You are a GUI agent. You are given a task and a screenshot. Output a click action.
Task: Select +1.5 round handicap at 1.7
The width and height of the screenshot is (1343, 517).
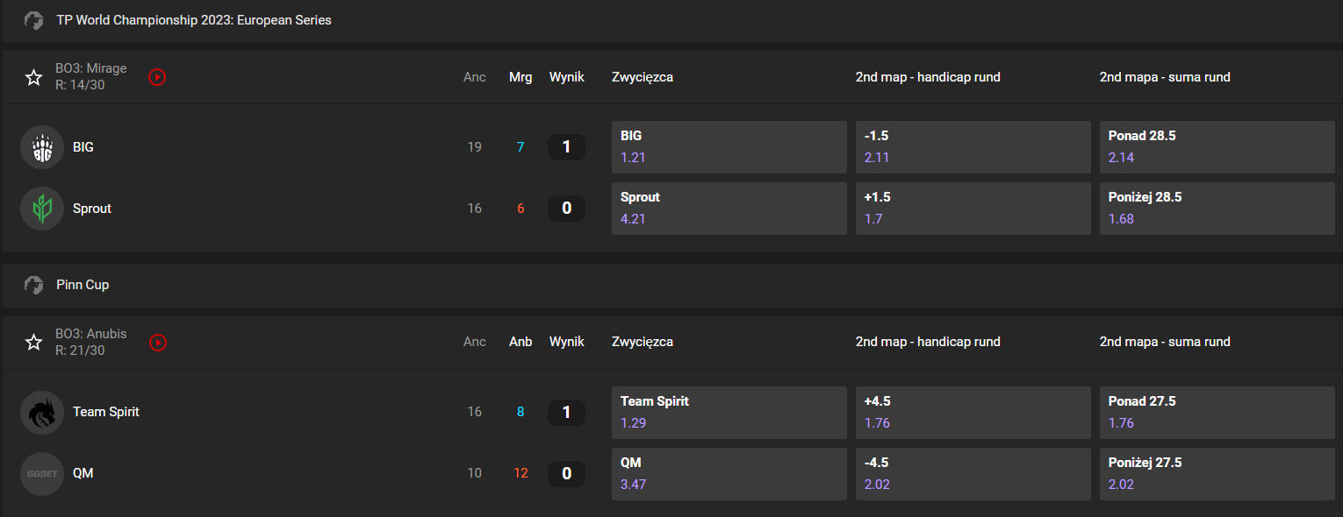[x=973, y=209]
